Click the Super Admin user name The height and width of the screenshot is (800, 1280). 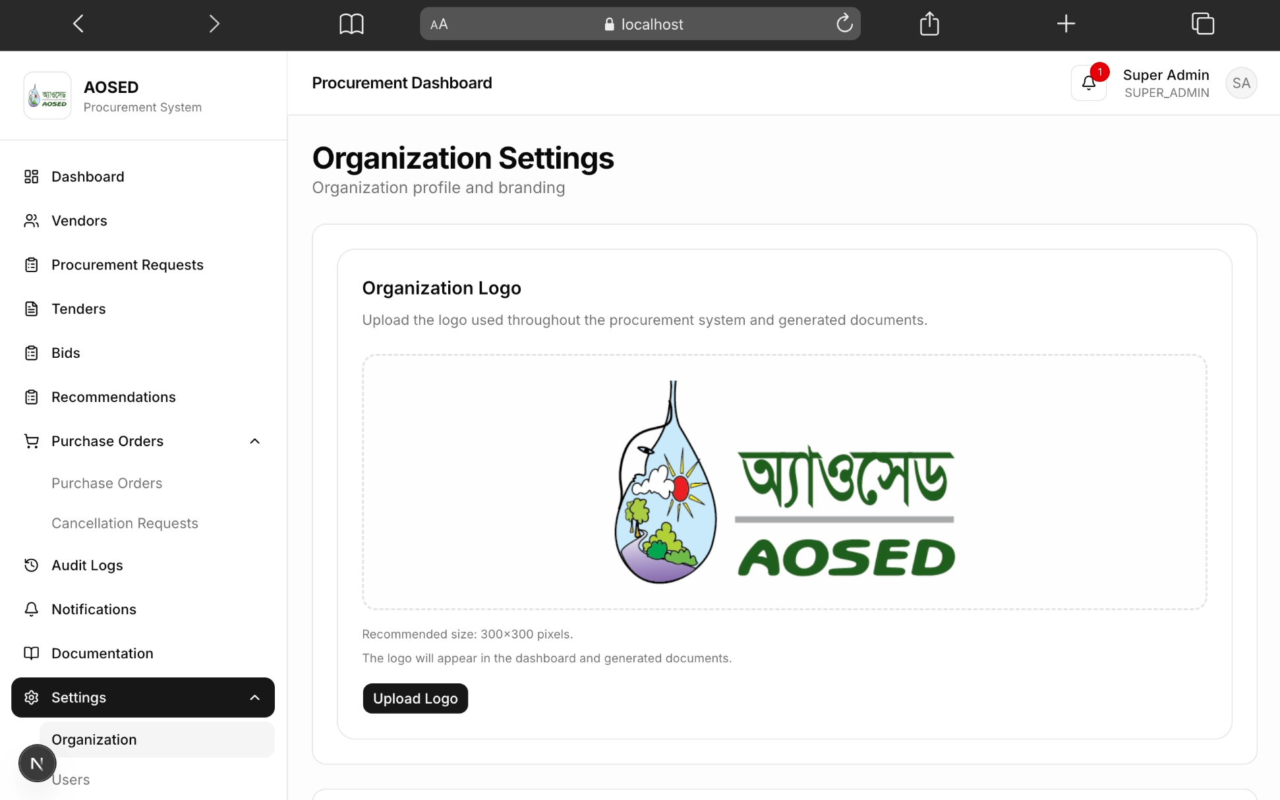(1166, 75)
